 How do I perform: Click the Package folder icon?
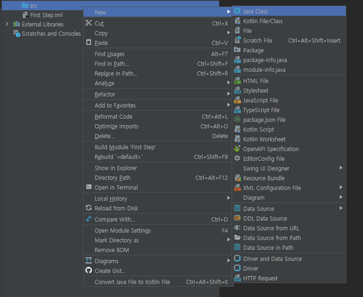[x=237, y=50]
